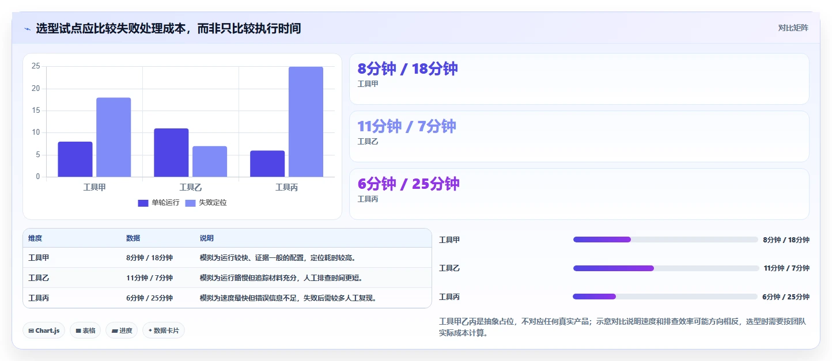Click description starting 模拟为速度最快
Image resolution: width=832 pixels, height=361 pixels.
[x=288, y=298]
